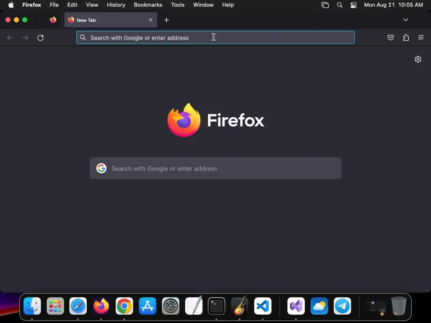This screenshot has width=431, height=323.
Task: Open new tab personalize gear icon
Action: click(x=418, y=59)
